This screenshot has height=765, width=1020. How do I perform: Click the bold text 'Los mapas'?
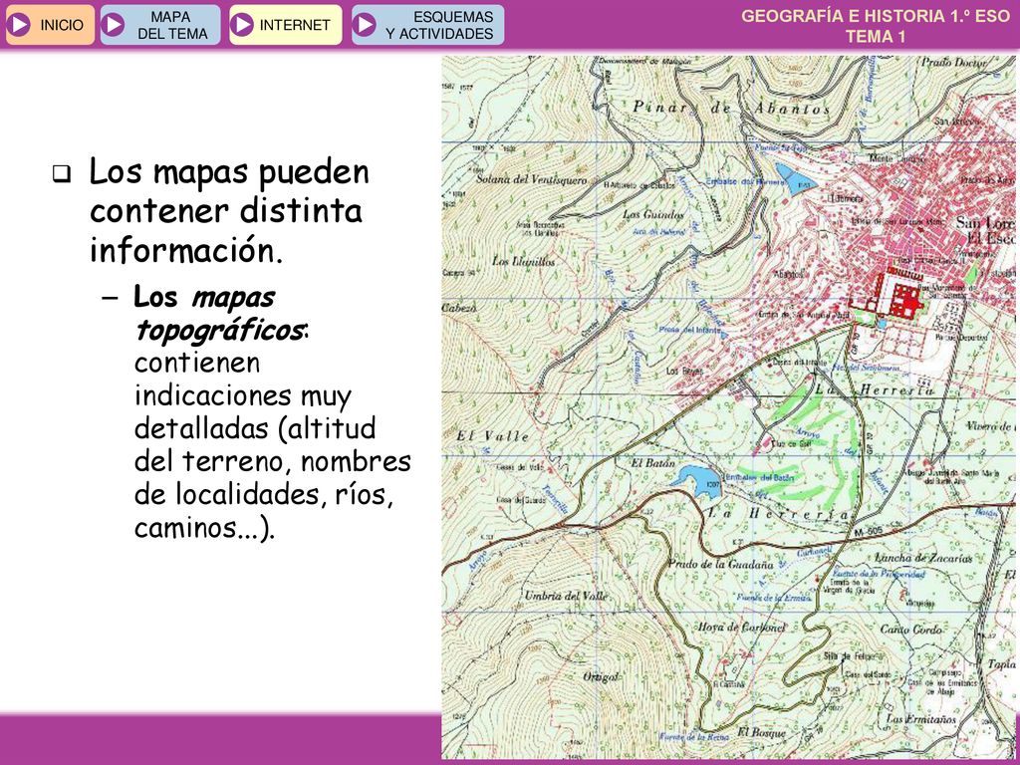[204, 297]
